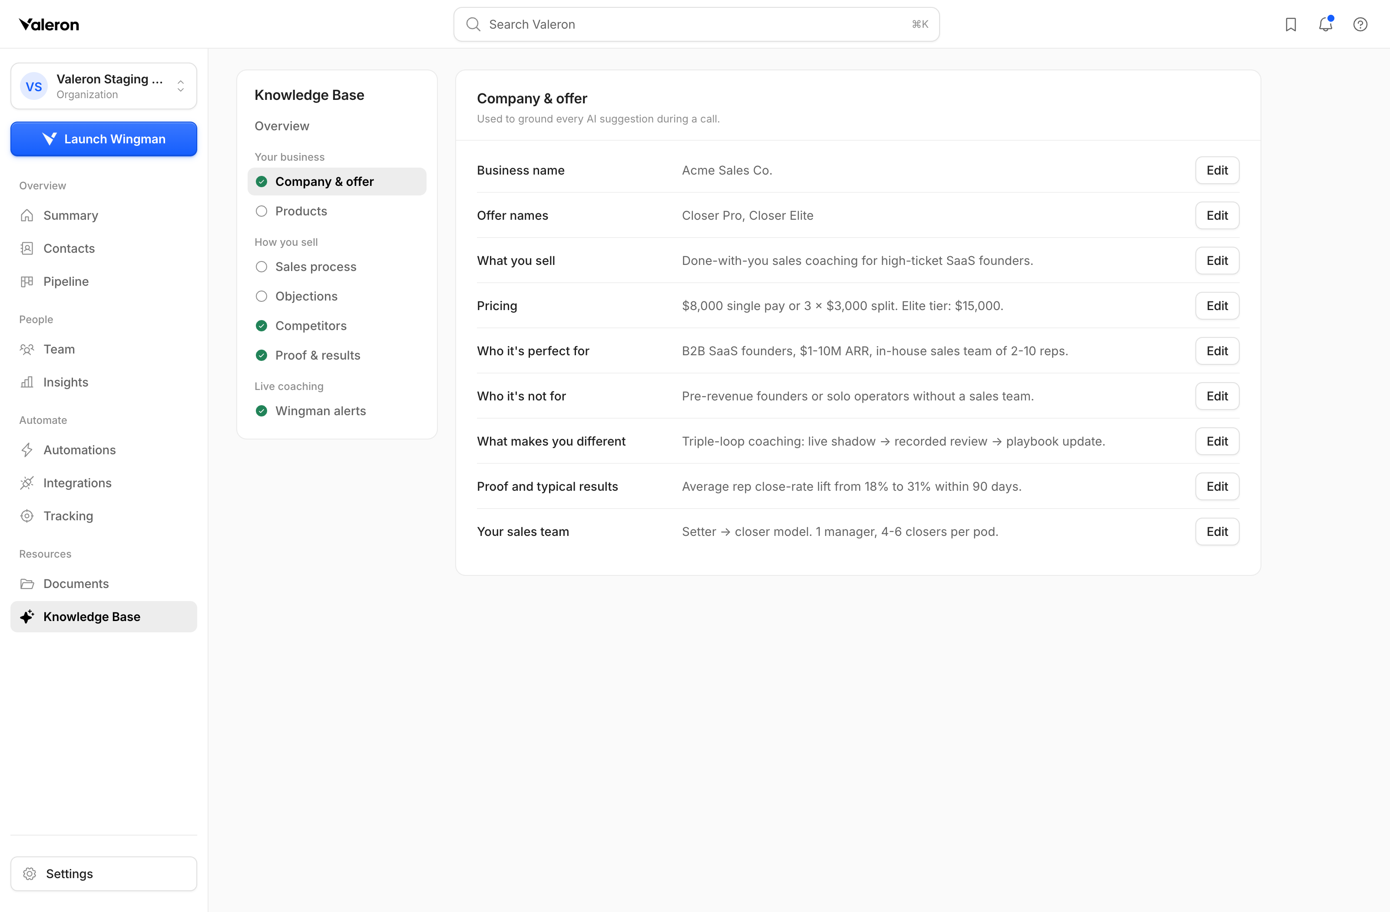The width and height of the screenshot is (1390, 912).
Task: Open the notifications bell
Action: click(x=1326, y=24)
